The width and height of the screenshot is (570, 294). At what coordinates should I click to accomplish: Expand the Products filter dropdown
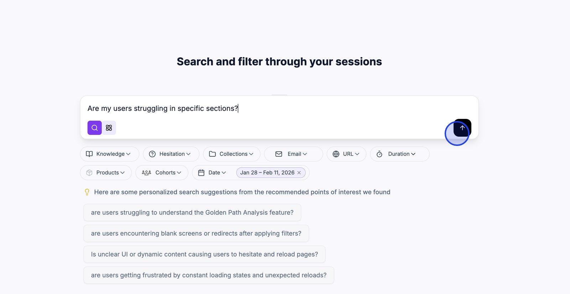[x=123, y=173]
